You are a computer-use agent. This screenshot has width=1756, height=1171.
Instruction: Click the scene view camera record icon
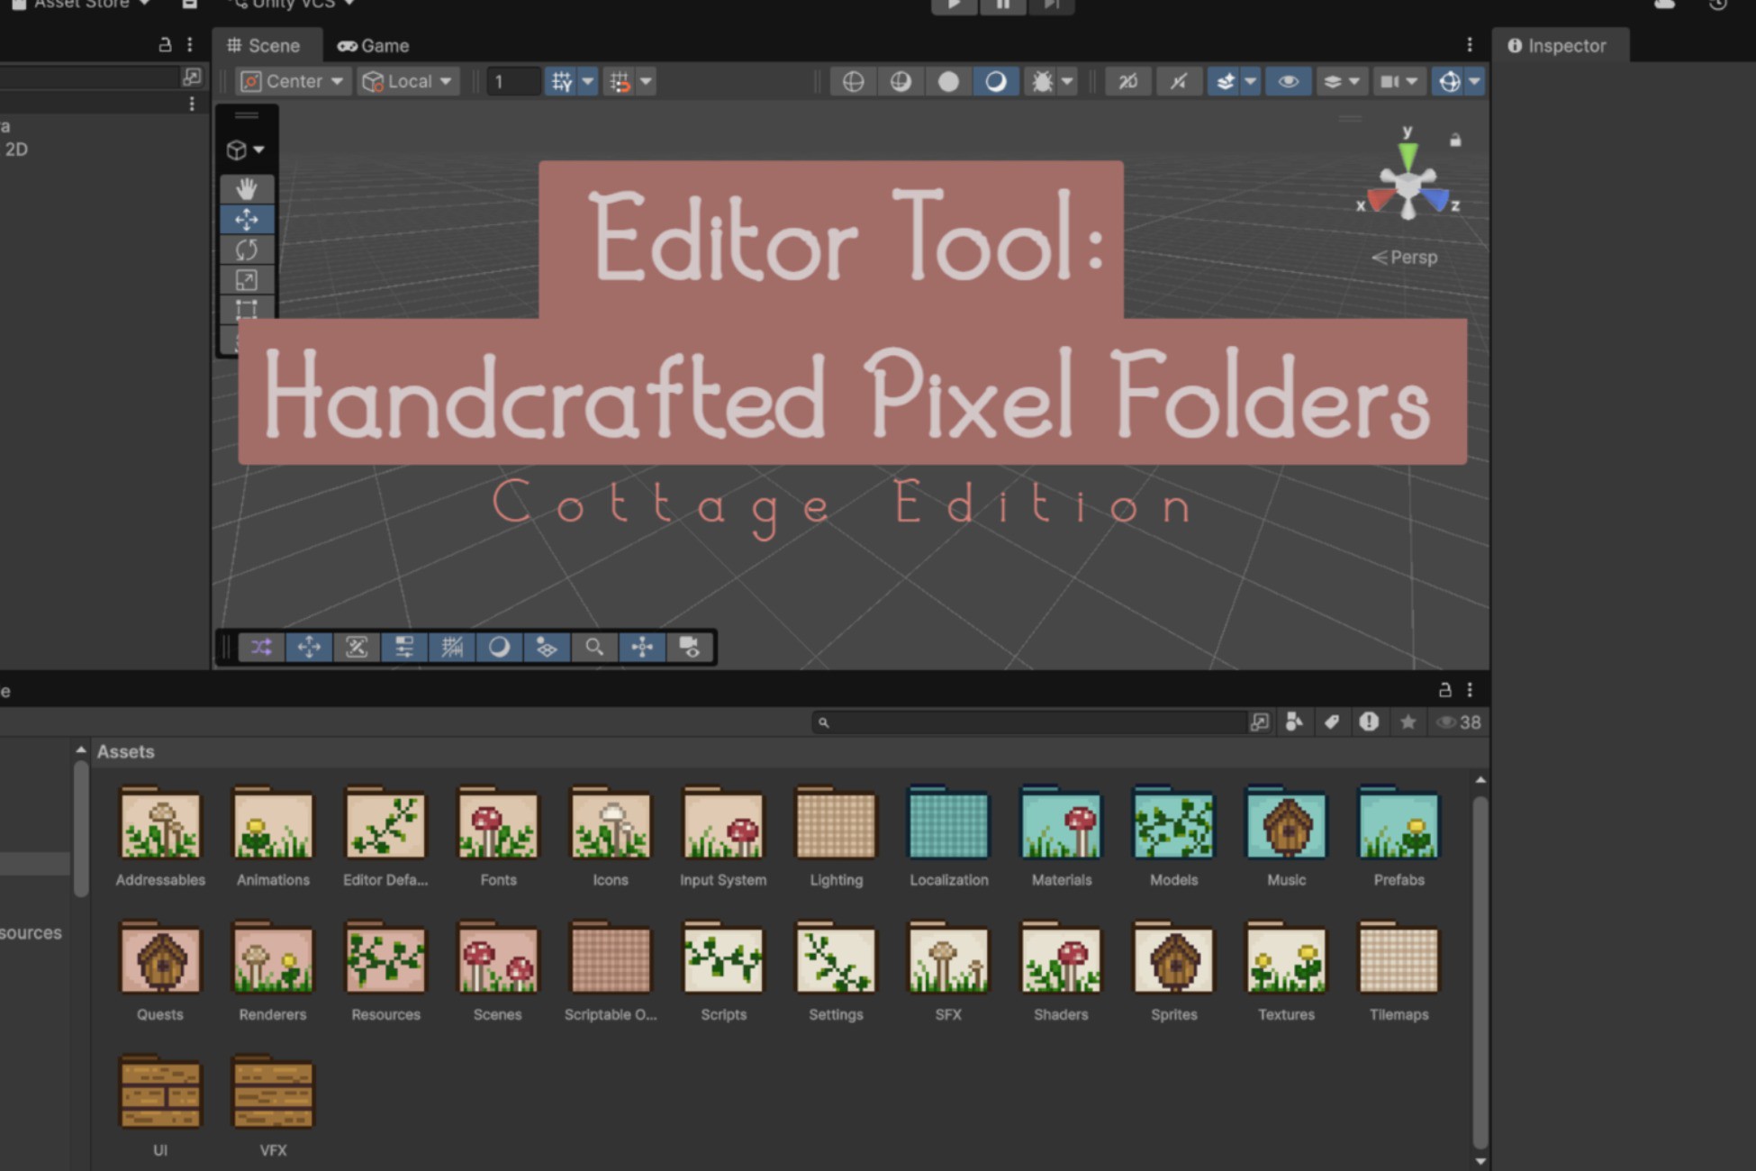click(690, 647)
